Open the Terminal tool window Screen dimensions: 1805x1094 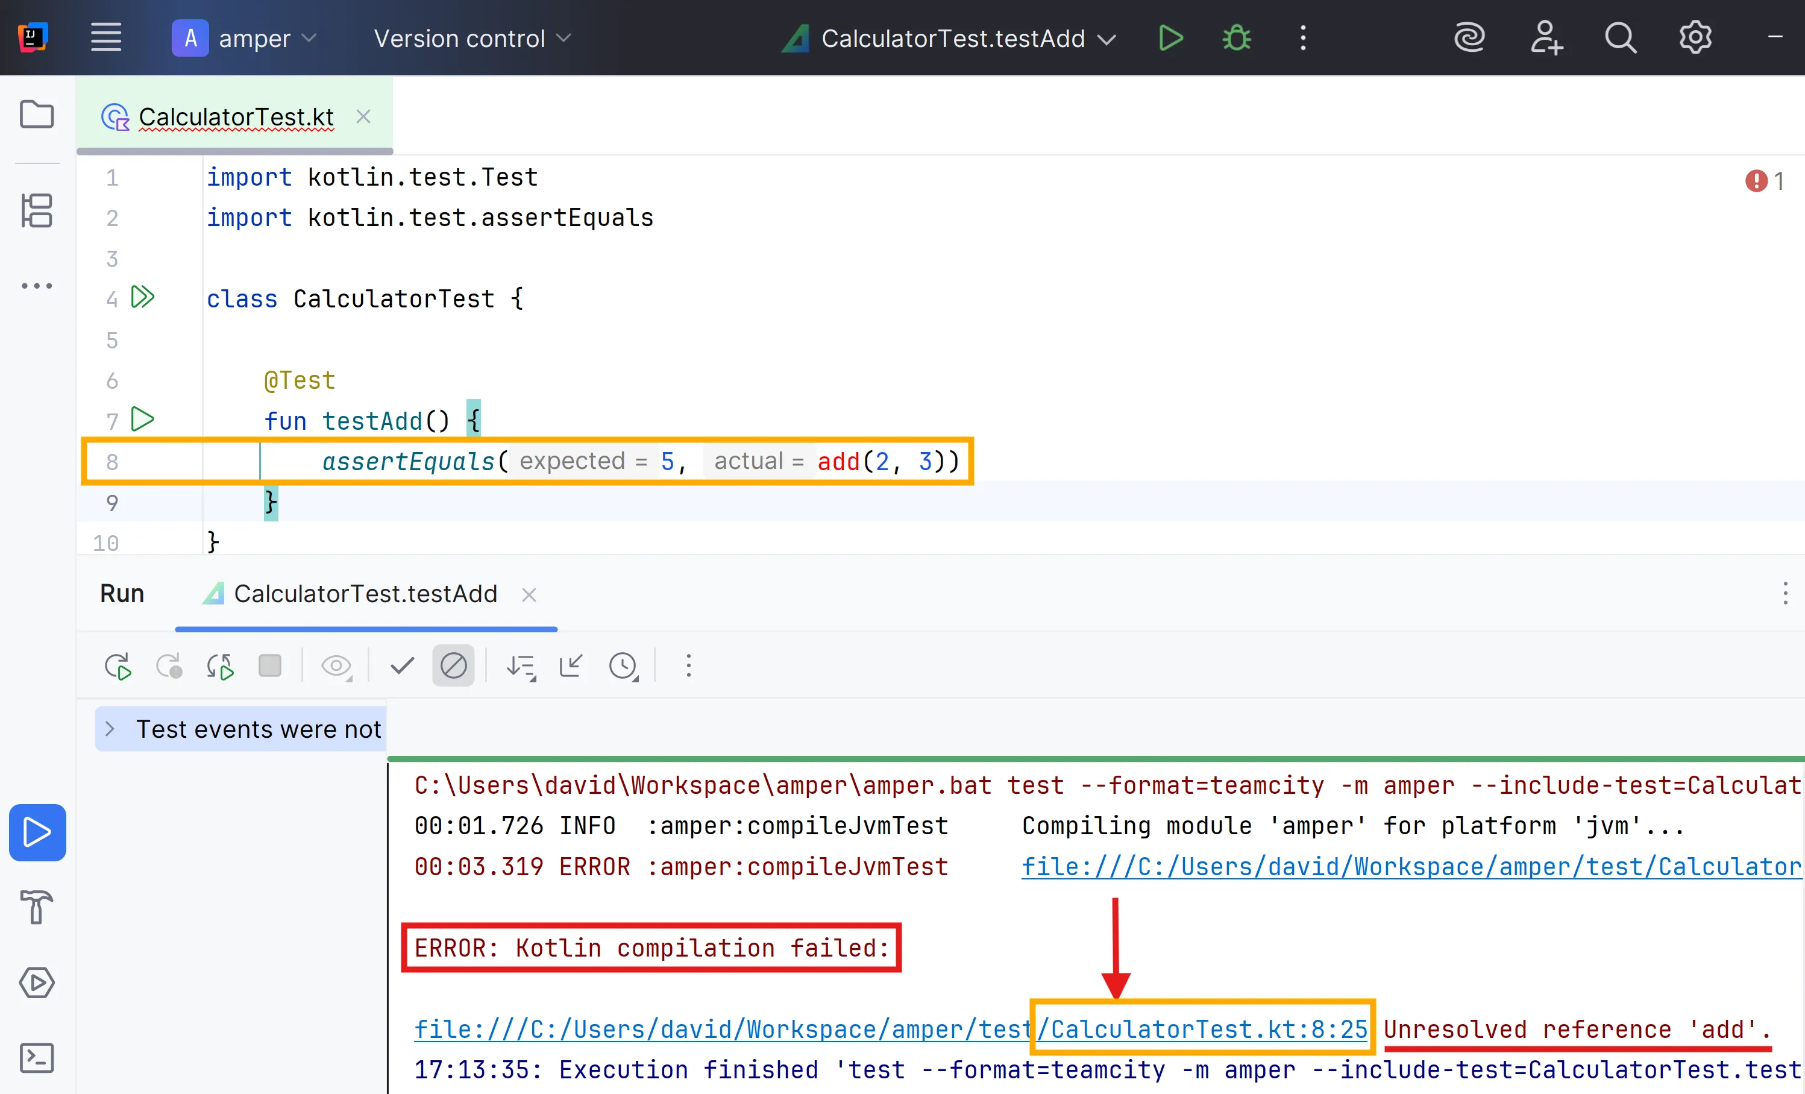coord(37,1057)
